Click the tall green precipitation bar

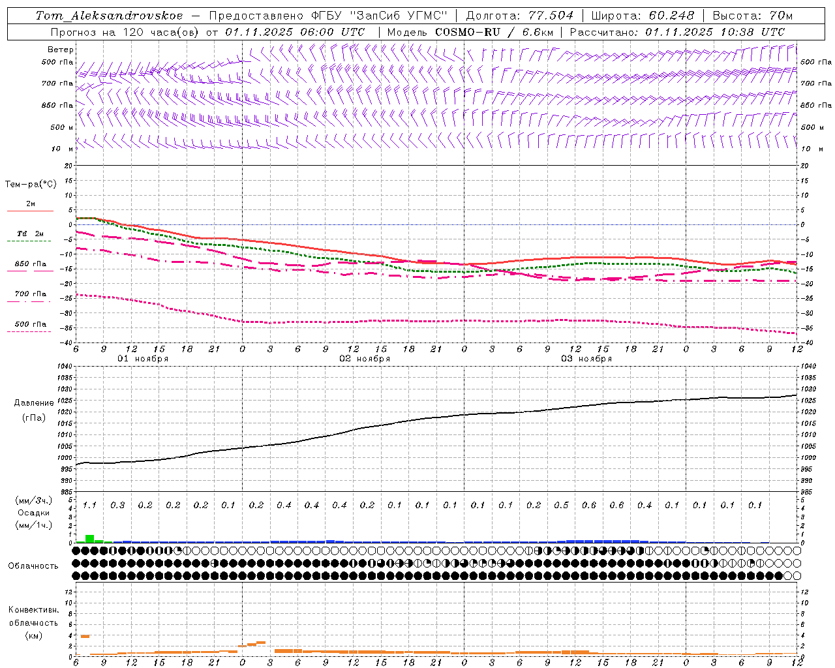89,539
